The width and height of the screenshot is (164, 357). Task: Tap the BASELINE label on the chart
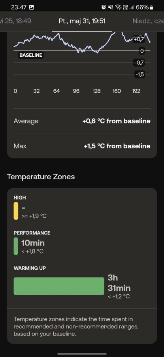pyautogui.click(x=30, y=55)
